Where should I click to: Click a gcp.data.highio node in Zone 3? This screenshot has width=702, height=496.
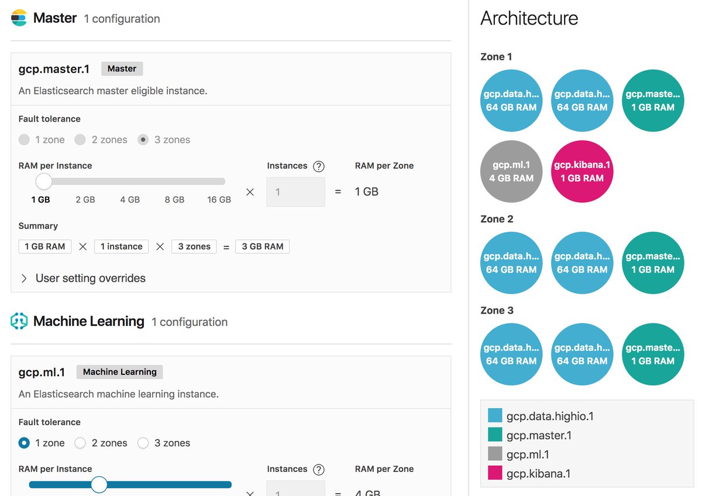tap(511, 354)
